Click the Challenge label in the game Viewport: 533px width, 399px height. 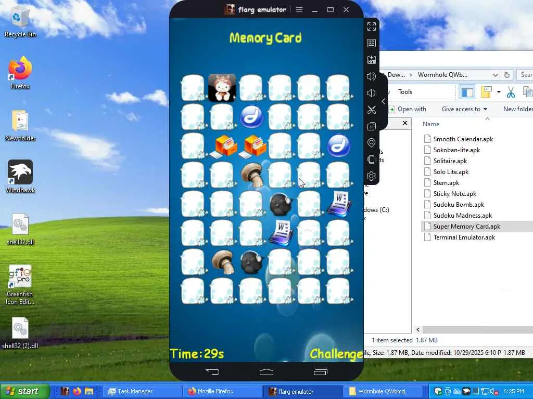pos(336,354)
